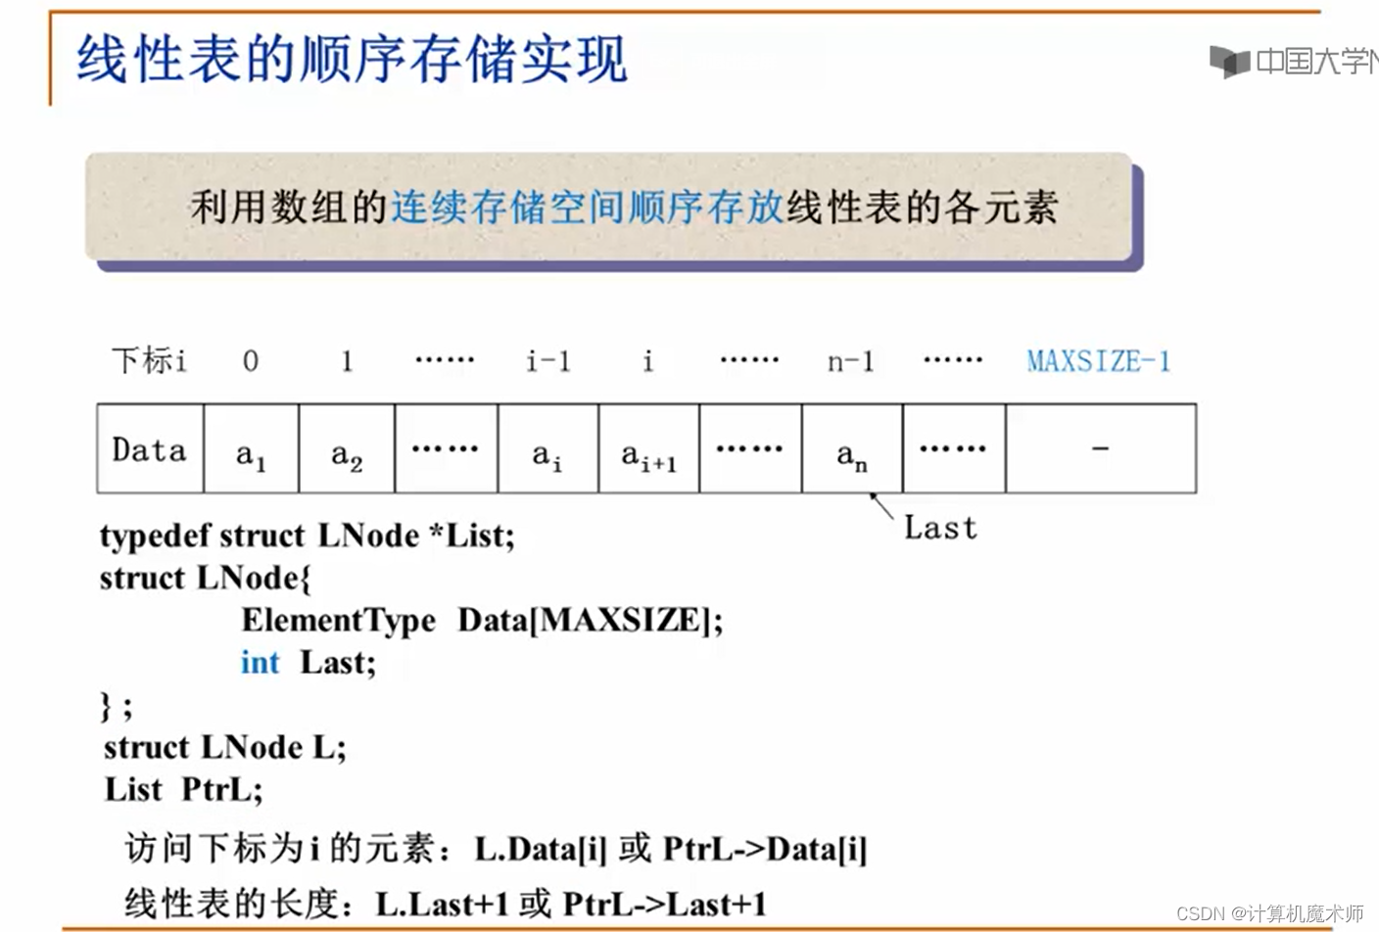Image resolution: width=1379 pixels, height=932 pixels.
Task: Click the blue MAXSIZE-1 index label
Action: click(1099, 361)
